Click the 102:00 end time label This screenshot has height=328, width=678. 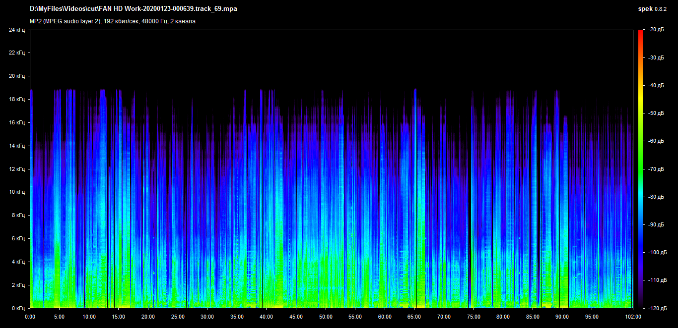pos(633,317)
